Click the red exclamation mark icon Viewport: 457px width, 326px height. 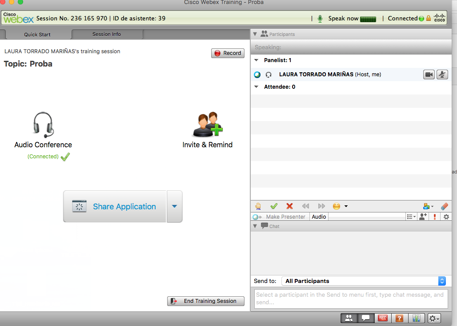[x=434, y=217]
